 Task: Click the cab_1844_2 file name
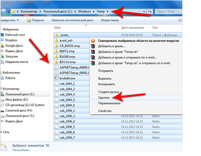[67, 84]
